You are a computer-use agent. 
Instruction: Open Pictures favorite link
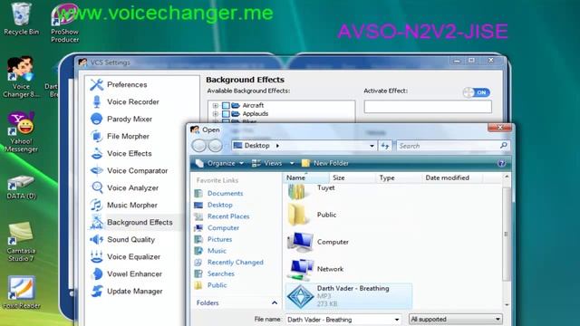(214, 239)
